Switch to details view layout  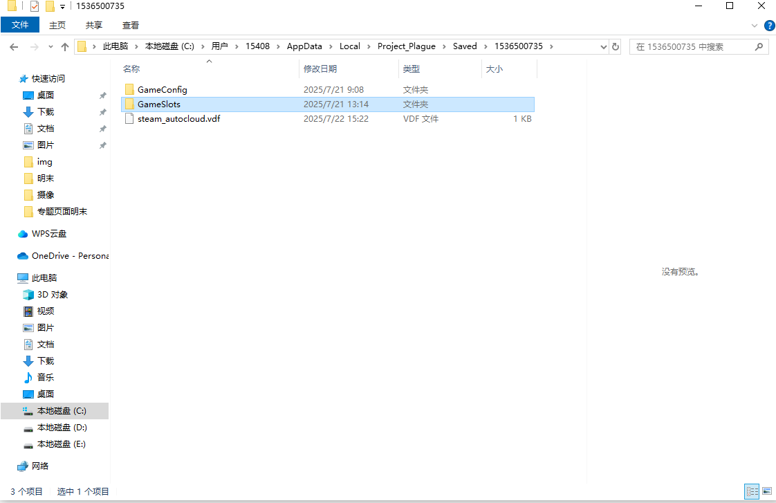752,492
